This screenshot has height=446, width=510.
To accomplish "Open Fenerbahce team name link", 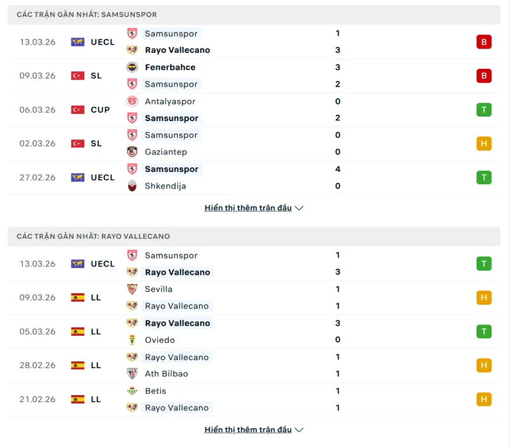I will point(170,68).
